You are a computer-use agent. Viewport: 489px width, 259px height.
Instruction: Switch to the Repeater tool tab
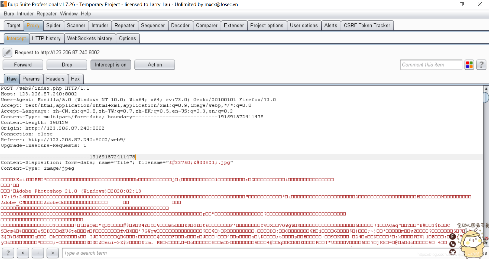pyautogui.click(x=125, y=25)
